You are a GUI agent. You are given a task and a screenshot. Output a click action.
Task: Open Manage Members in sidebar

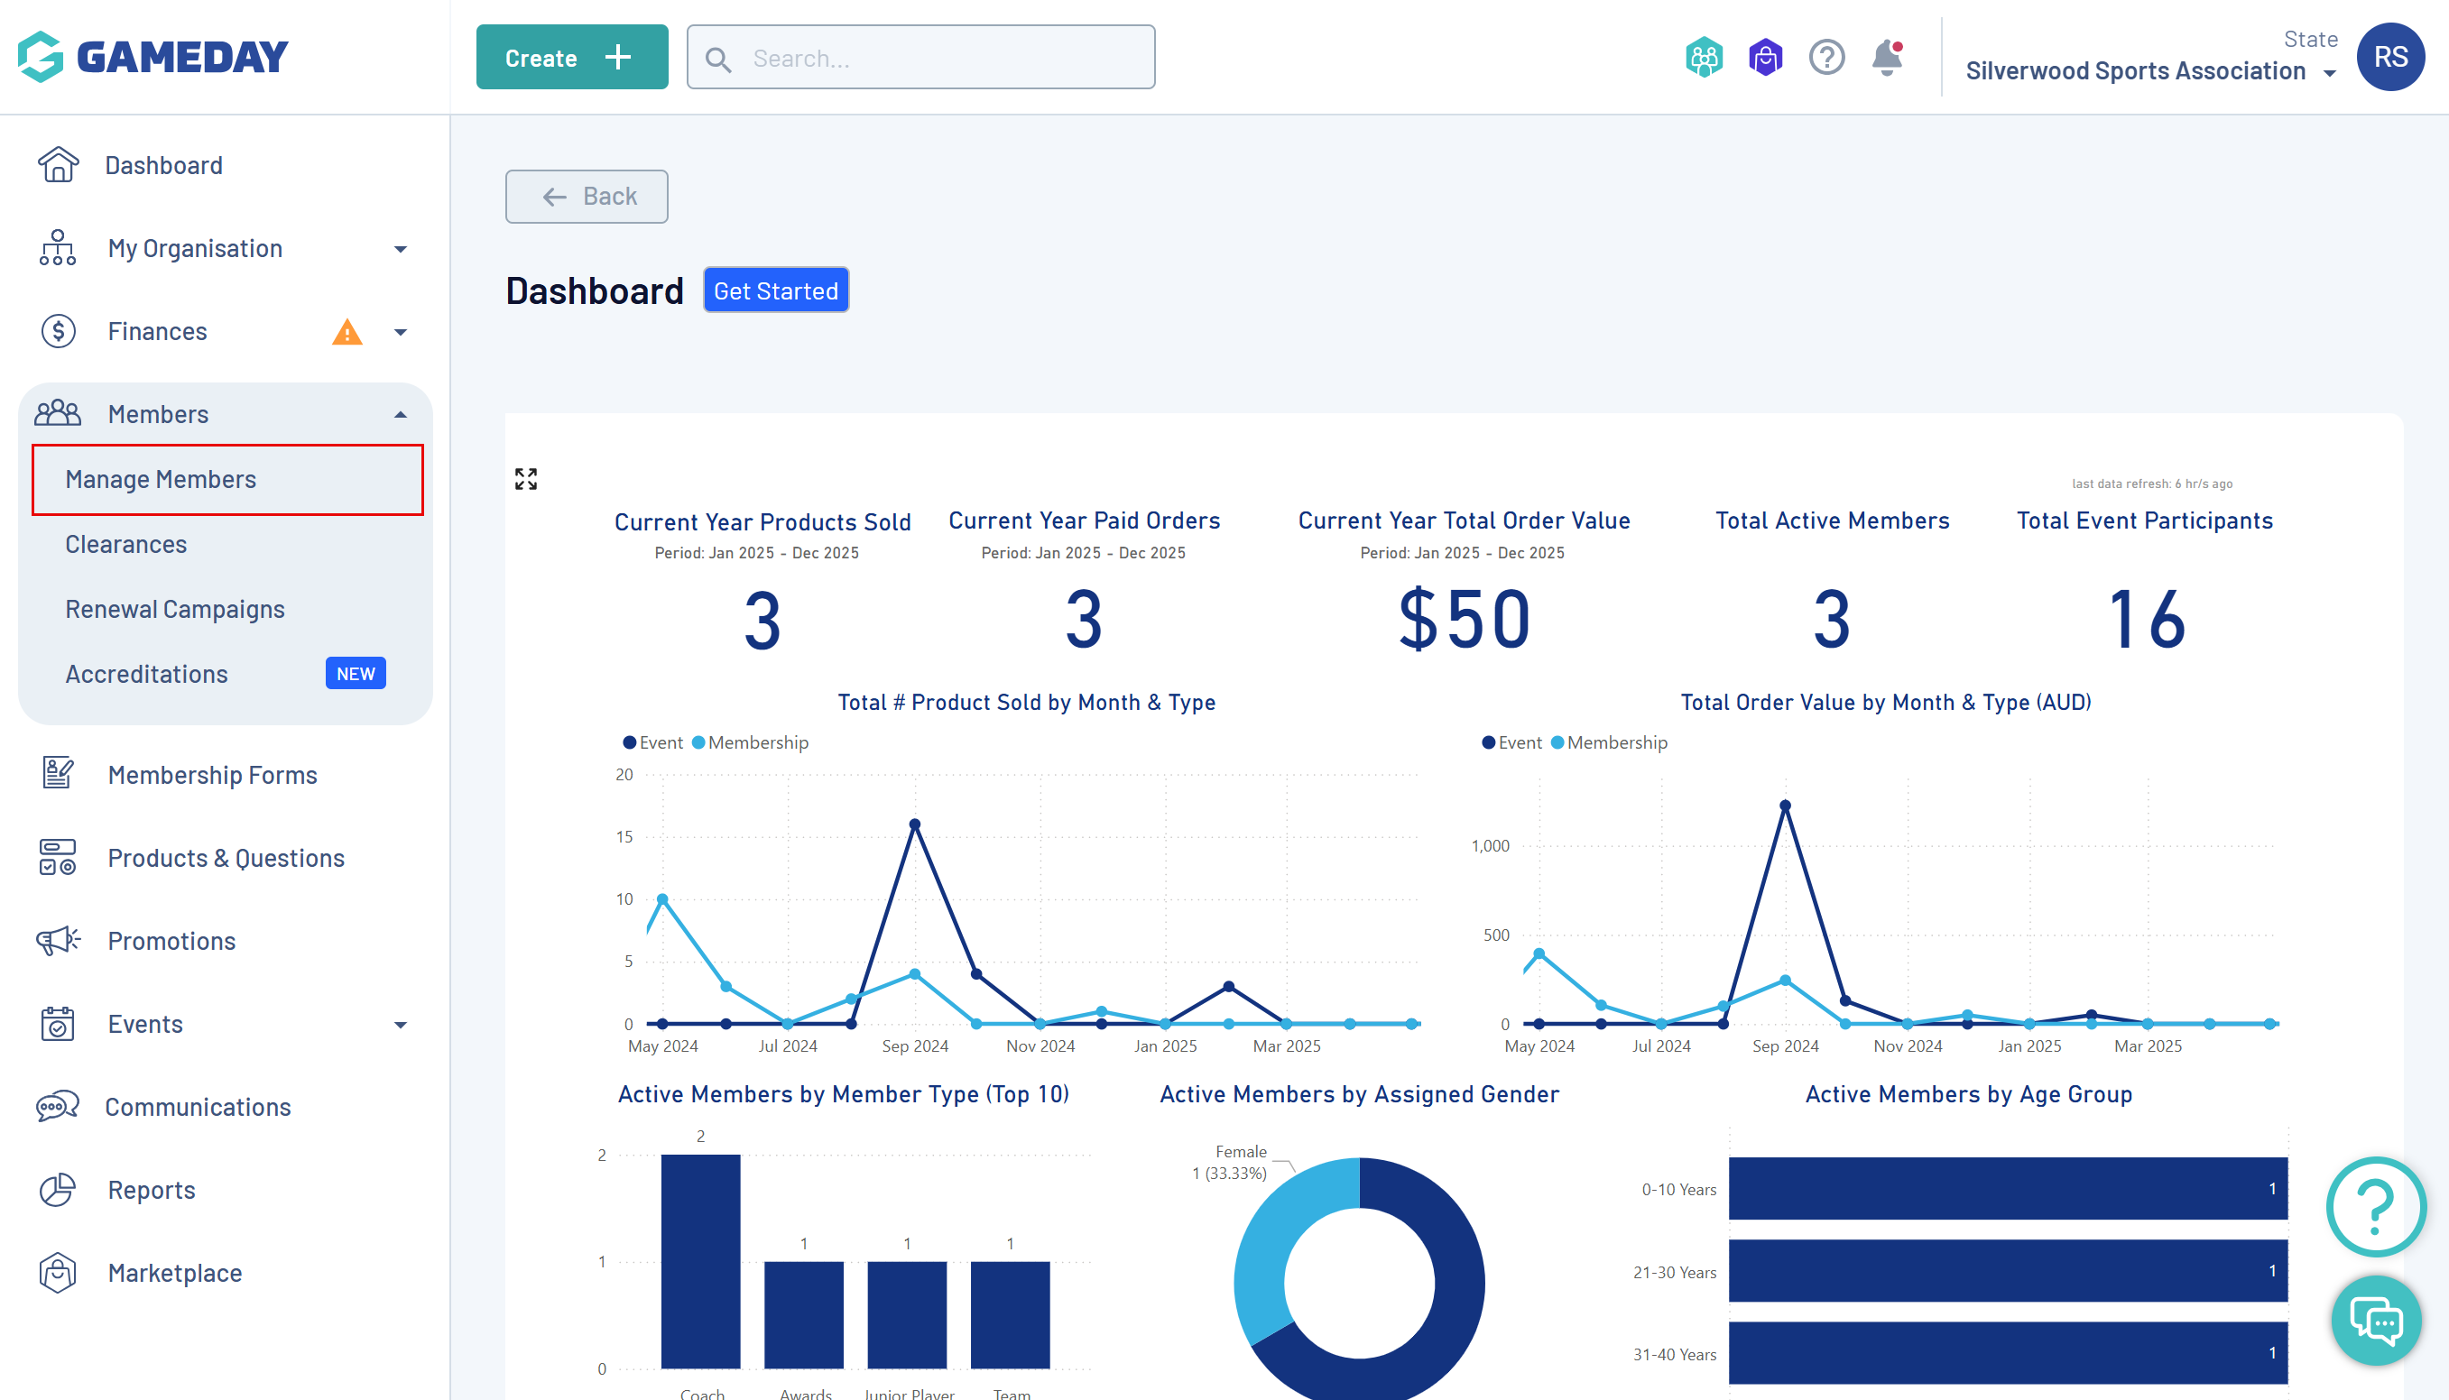pos(161,479)
